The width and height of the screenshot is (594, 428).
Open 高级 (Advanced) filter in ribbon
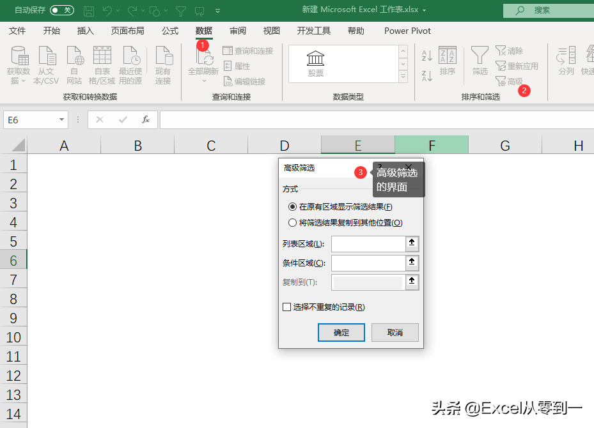coord(509,81)
